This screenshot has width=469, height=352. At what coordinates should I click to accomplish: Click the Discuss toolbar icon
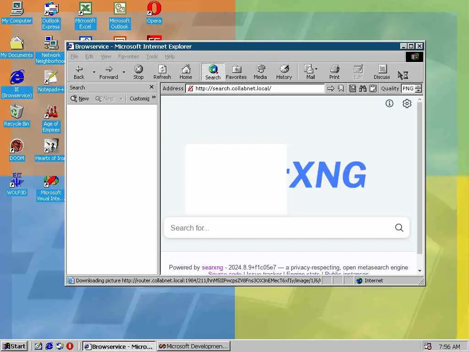tap(382, 72)
